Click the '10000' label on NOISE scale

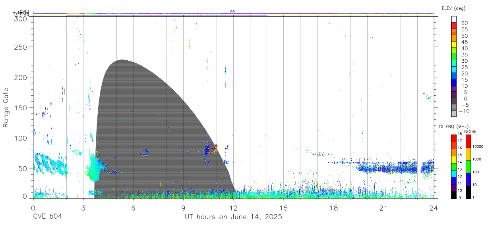(x=478, y=146)
